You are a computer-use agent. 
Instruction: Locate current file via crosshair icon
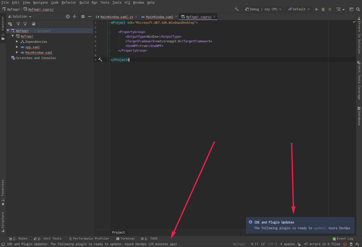[x=68, y=17]
